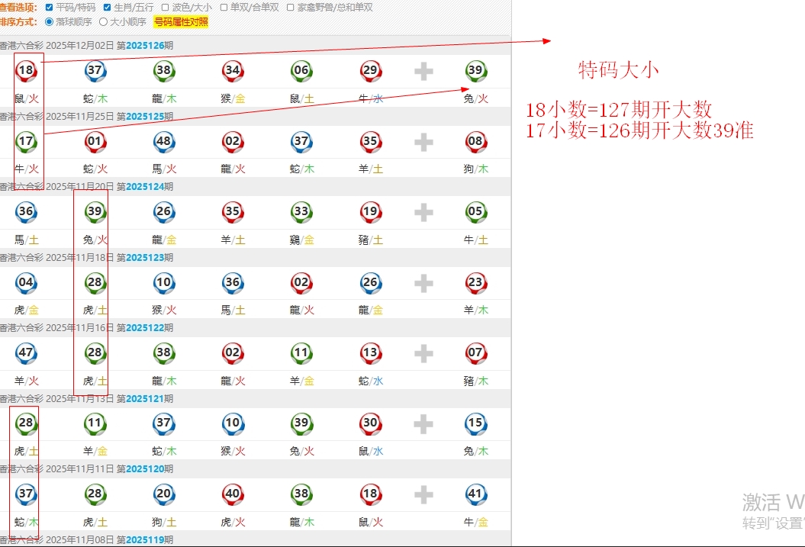Click blue ball 48 in draw 2025125
Screen dimensions: 805x547
[163, 141]
